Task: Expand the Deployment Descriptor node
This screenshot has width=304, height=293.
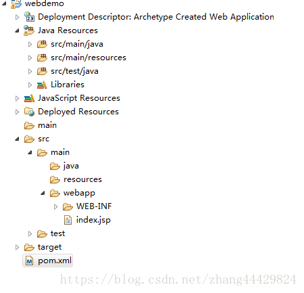Action: 17,17
